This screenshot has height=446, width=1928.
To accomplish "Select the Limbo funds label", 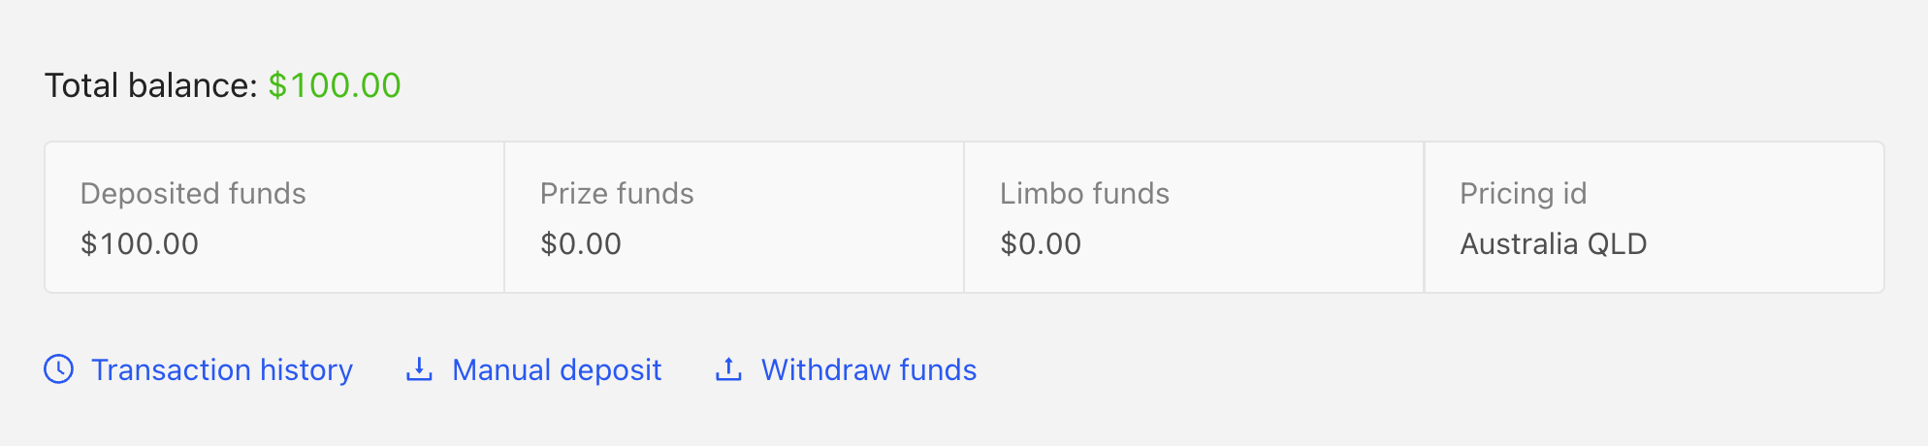I will pyautogui.click(x=1084, y=194).
